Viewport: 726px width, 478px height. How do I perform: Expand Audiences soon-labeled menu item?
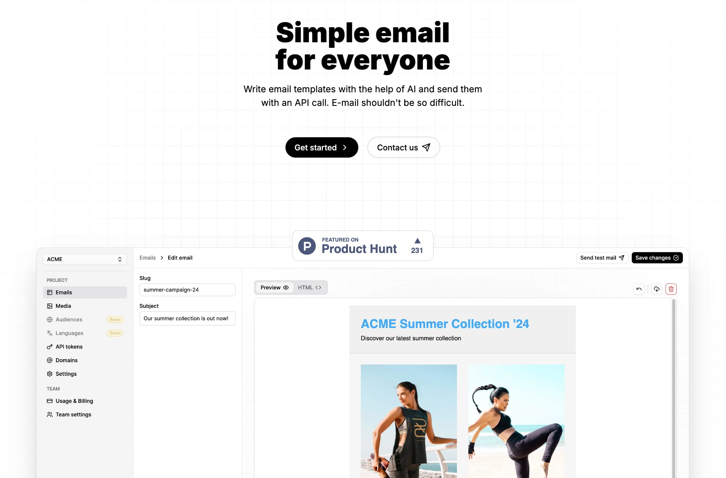[83, 319]
